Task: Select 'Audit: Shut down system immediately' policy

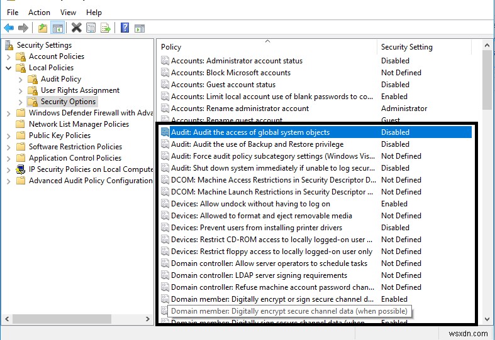Action: (316, 168)
